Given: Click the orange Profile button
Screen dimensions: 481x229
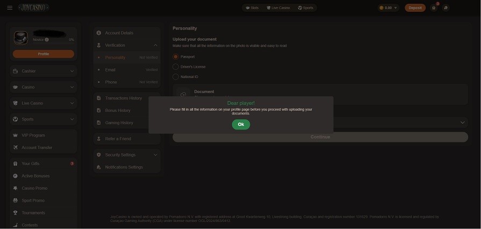Looking at the screenshot, I should pyautogui.click(x=43, y=54).
